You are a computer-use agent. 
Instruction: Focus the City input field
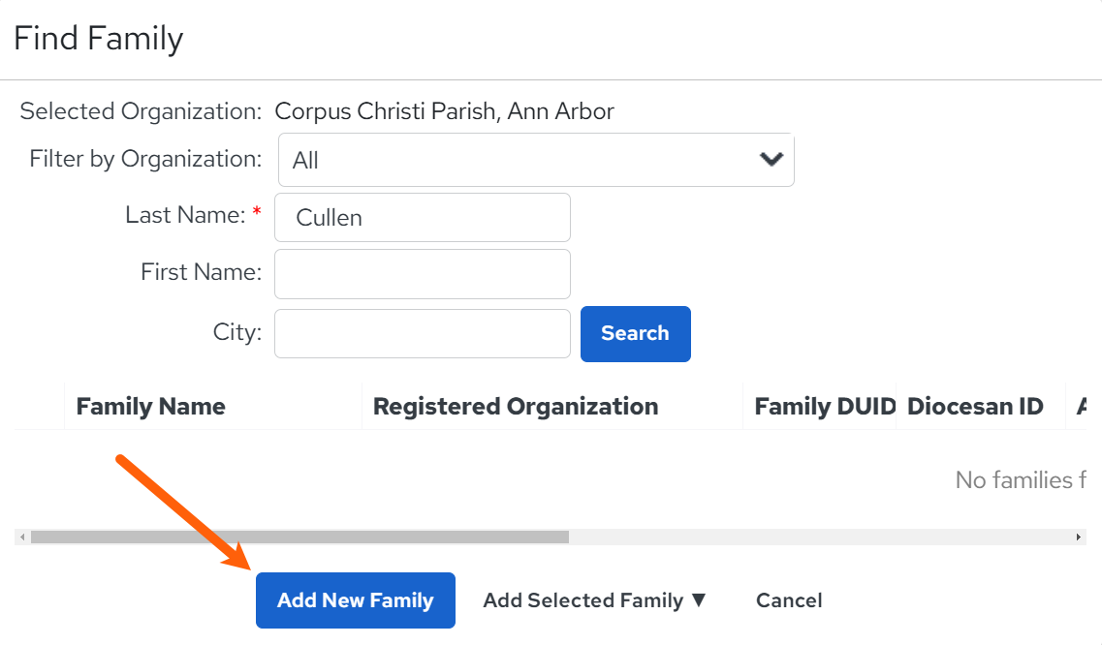point(423,334)
